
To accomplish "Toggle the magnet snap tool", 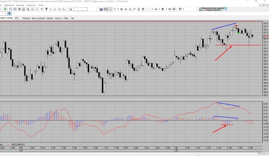I will (180, 9).
